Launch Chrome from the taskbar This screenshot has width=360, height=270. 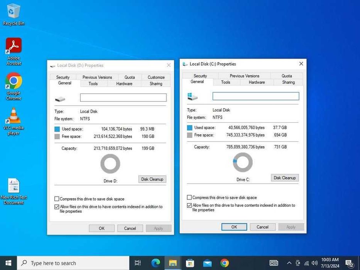224,263
